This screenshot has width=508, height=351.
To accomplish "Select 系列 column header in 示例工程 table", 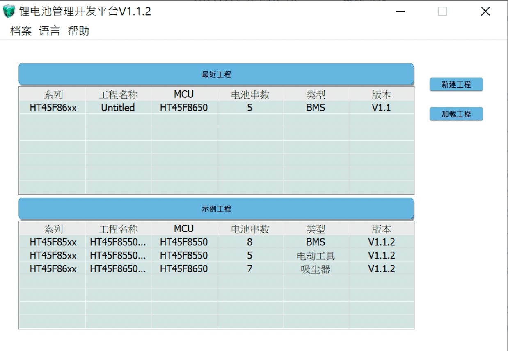I will click(x=53, y=229).
